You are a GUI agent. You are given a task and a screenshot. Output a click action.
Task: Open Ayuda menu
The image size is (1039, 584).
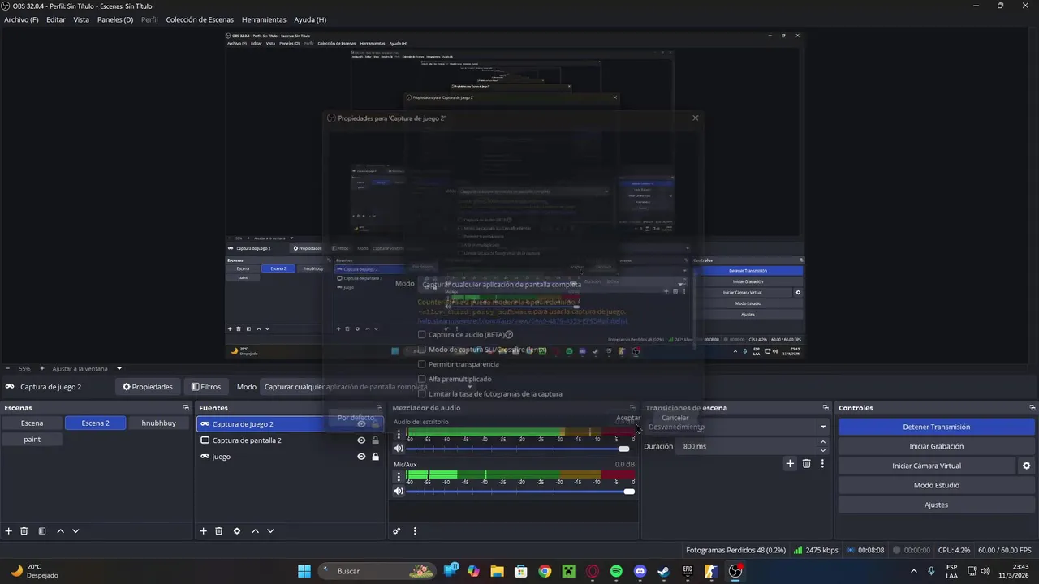[x=310, y=19]
